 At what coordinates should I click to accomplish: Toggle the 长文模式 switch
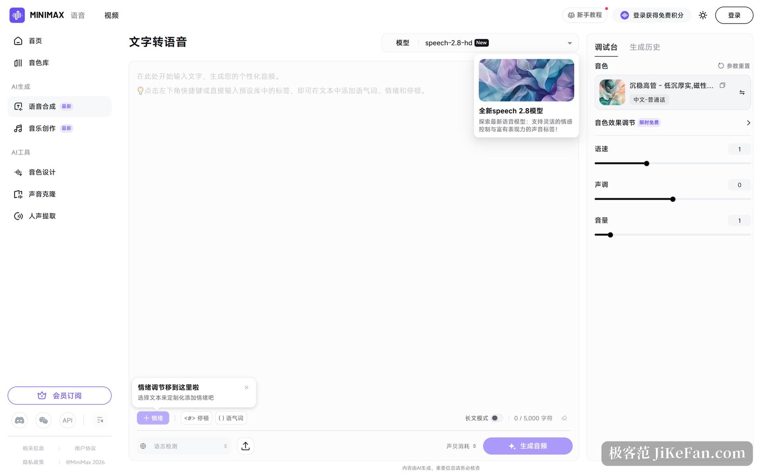point(497,418)
